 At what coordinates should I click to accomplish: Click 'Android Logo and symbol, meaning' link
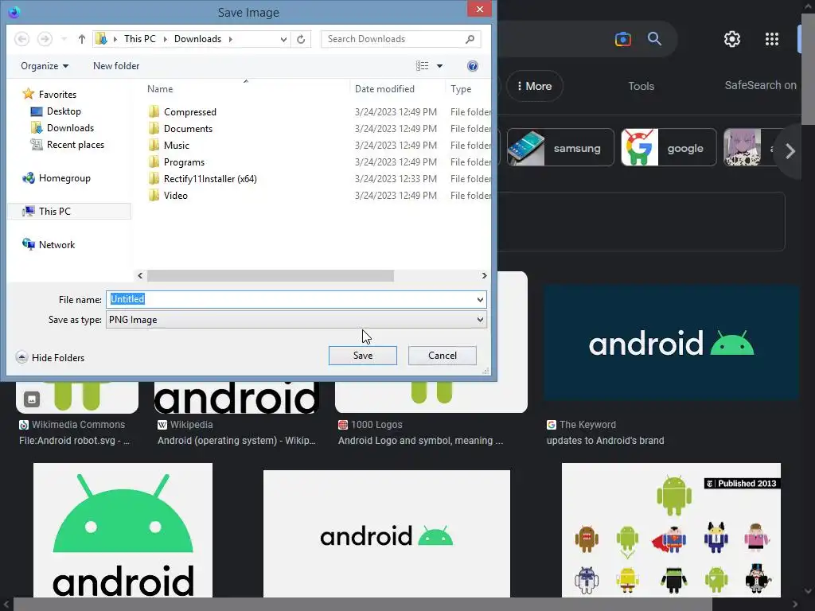click(420, 441)
